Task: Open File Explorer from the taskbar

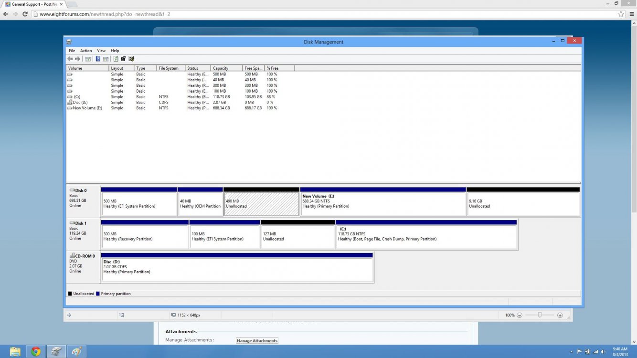Action: 15,352
